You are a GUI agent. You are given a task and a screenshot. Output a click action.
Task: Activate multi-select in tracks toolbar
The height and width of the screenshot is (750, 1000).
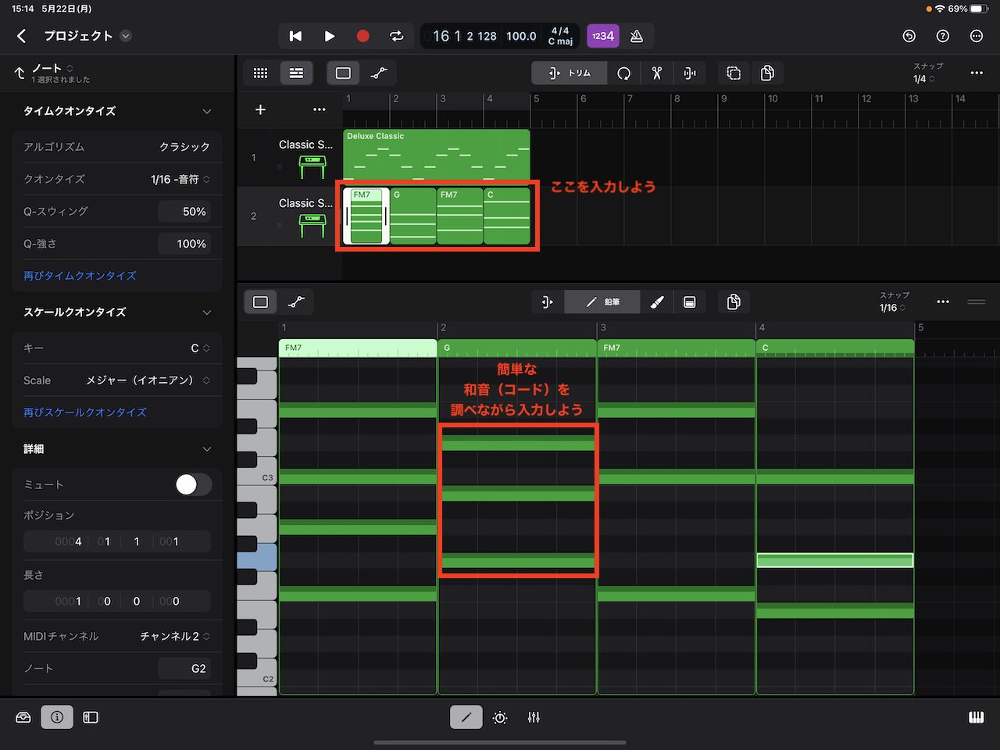click(x=734, y=73)
